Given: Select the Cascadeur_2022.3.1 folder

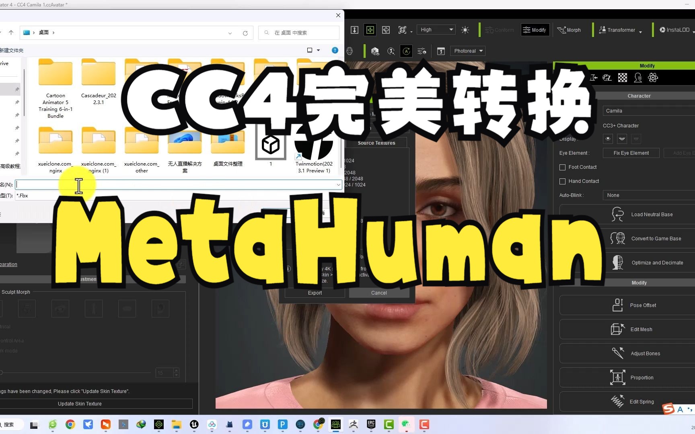Looking at the screenshot, I should (x=99, y=82).
